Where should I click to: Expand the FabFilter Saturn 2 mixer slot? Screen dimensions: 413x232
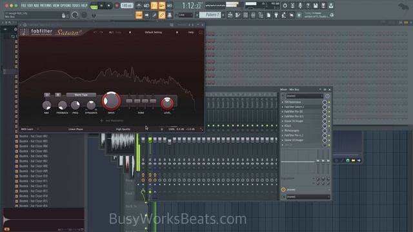(283, 107)
